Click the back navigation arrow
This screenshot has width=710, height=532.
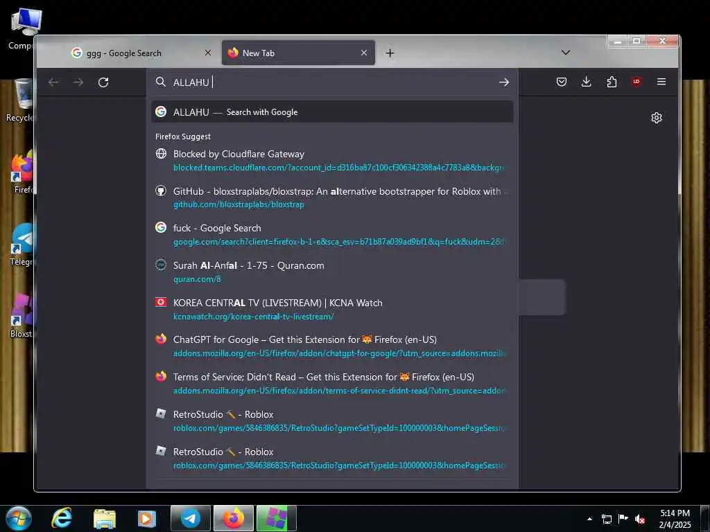point(53,82)
